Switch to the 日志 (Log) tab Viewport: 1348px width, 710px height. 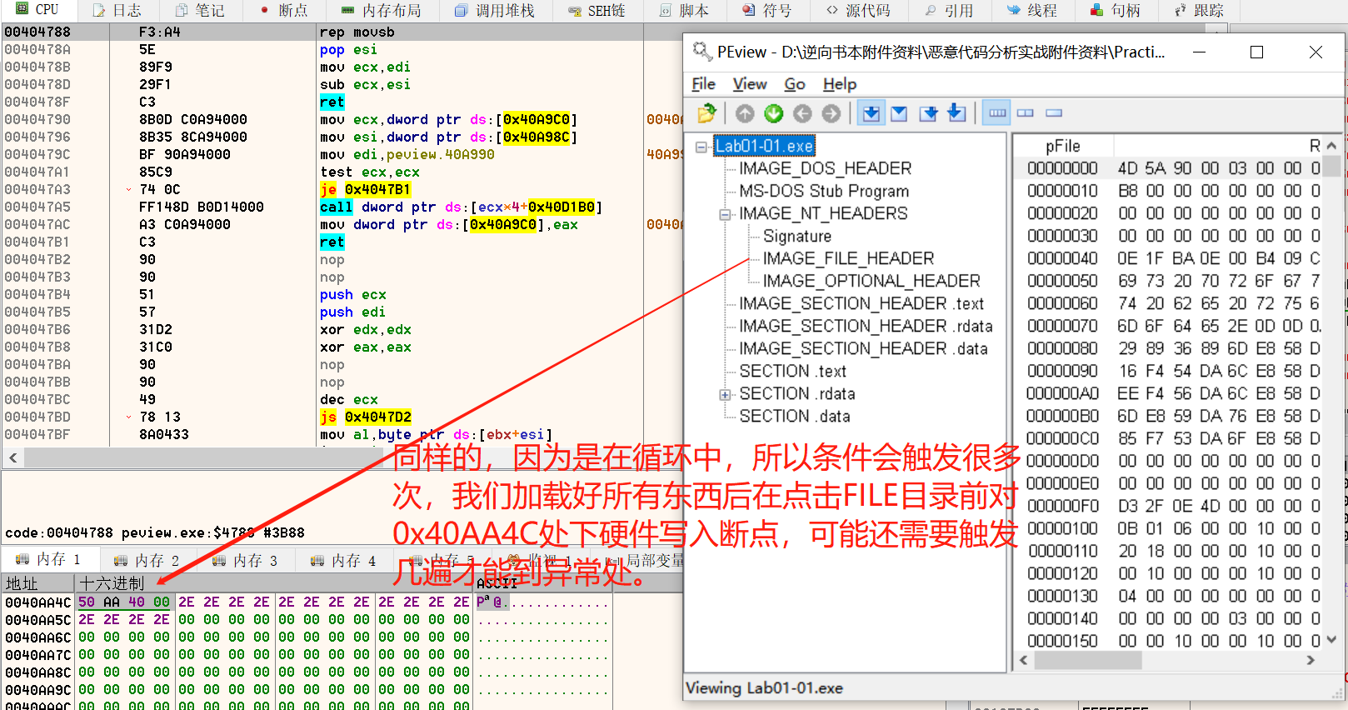(117, 10)
